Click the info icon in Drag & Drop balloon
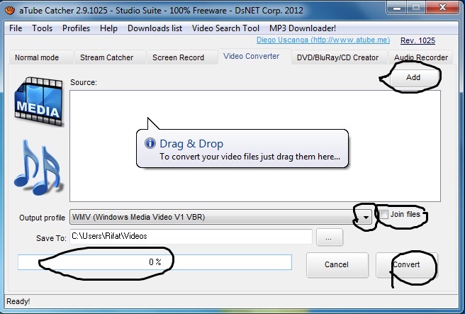The height and width of the screenshot is (314, 465). tap(150, 143)
